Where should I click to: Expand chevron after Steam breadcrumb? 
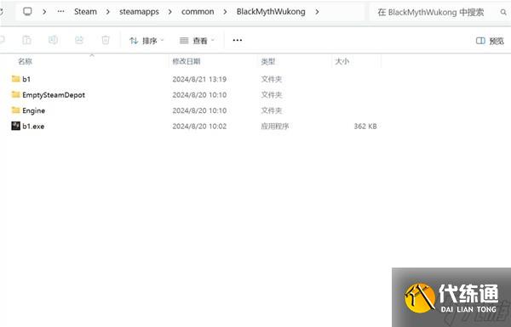(108, 12)
